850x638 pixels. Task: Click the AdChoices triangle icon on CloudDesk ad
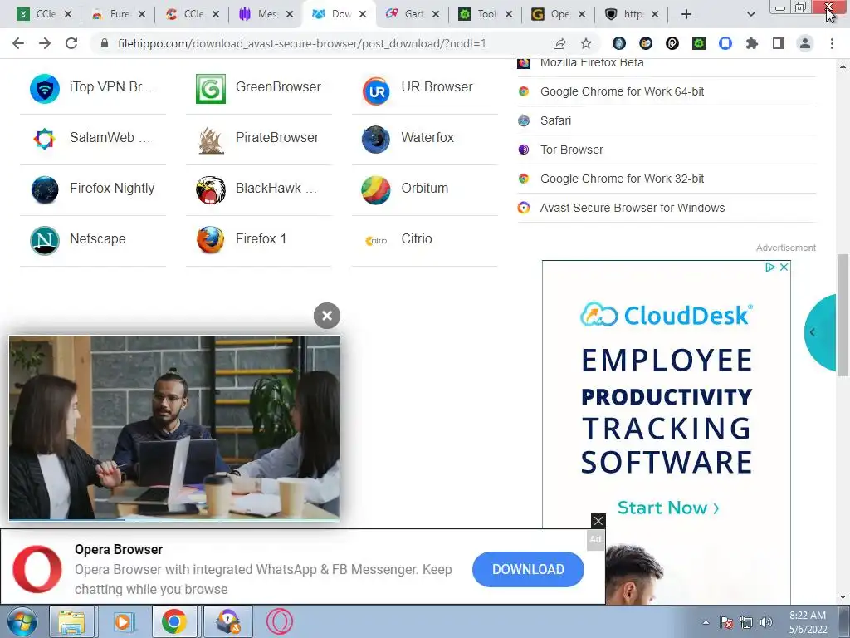click(x=769, y=267)
